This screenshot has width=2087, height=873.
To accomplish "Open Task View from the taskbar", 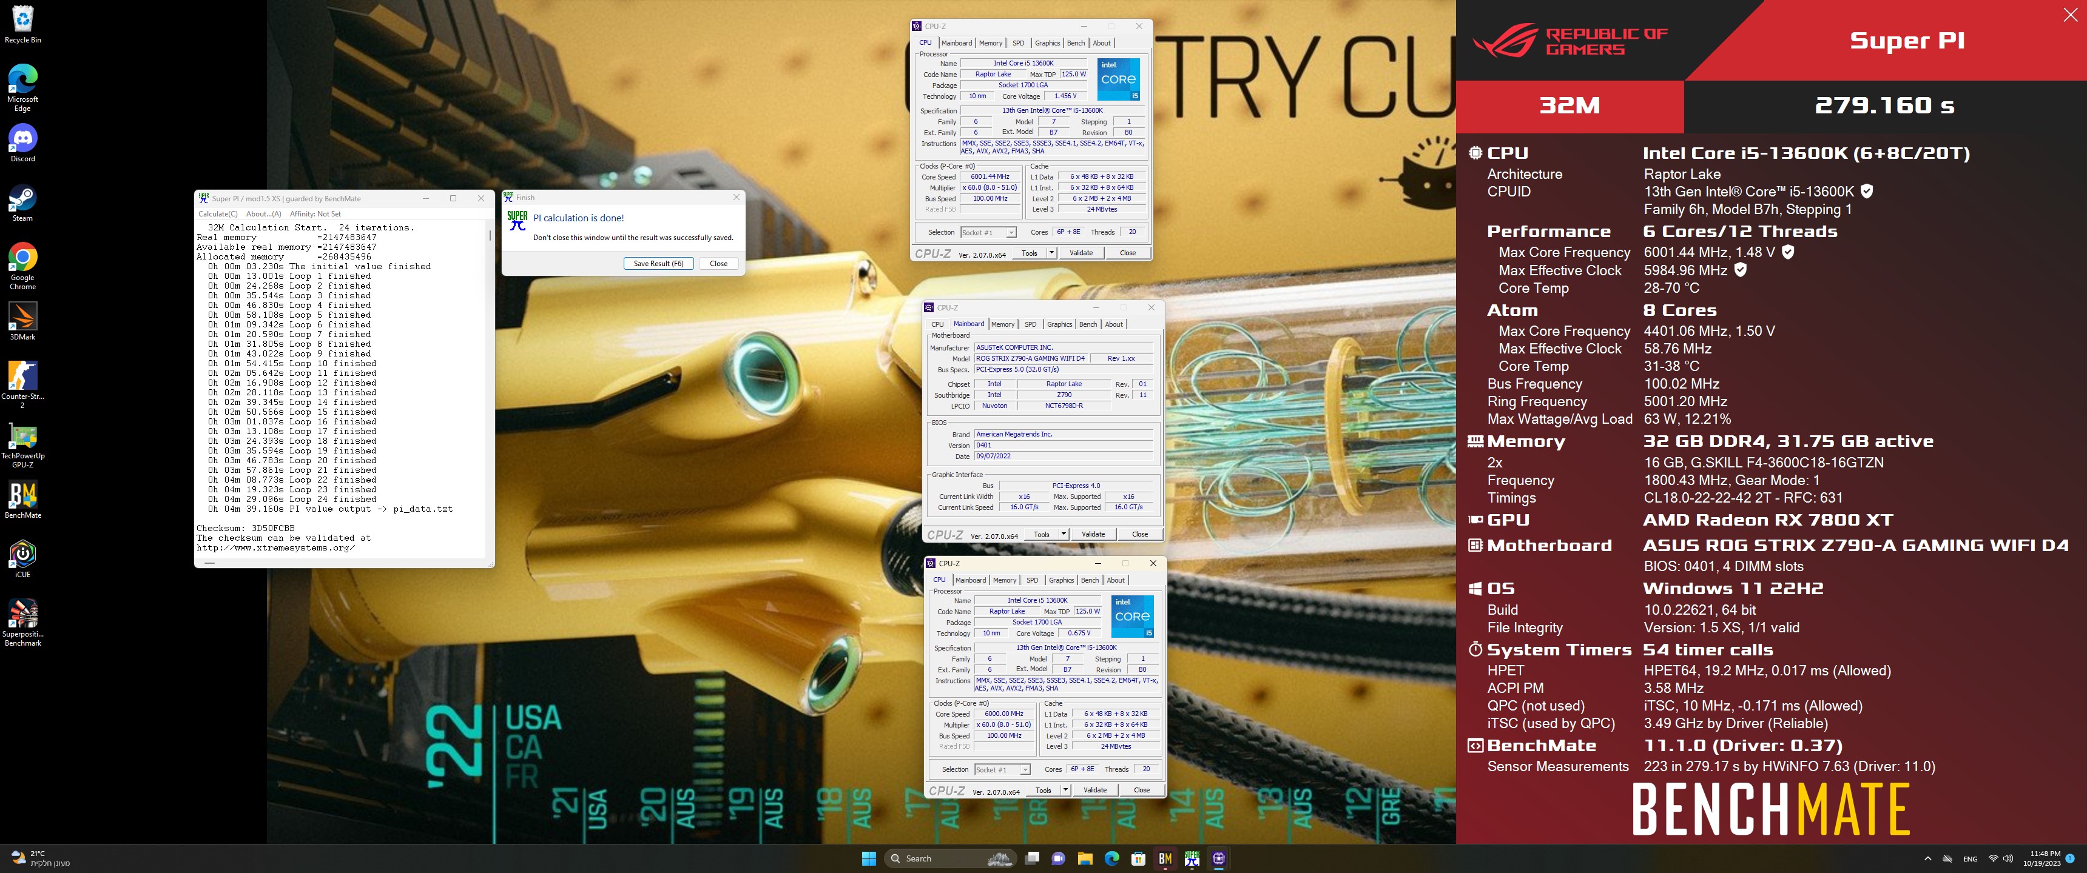I will pos(1031,858).
